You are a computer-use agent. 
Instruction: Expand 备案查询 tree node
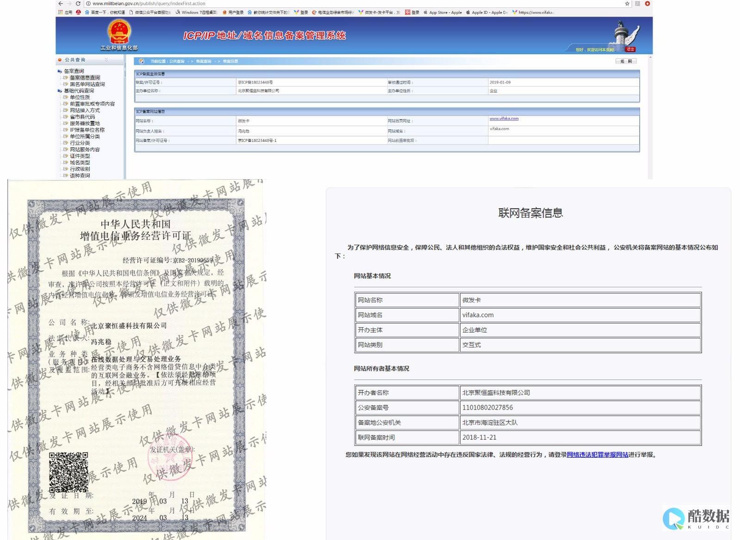pos(60,71)
